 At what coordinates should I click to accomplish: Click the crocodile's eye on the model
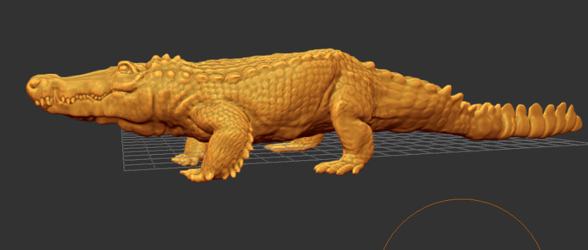[124, 68]
